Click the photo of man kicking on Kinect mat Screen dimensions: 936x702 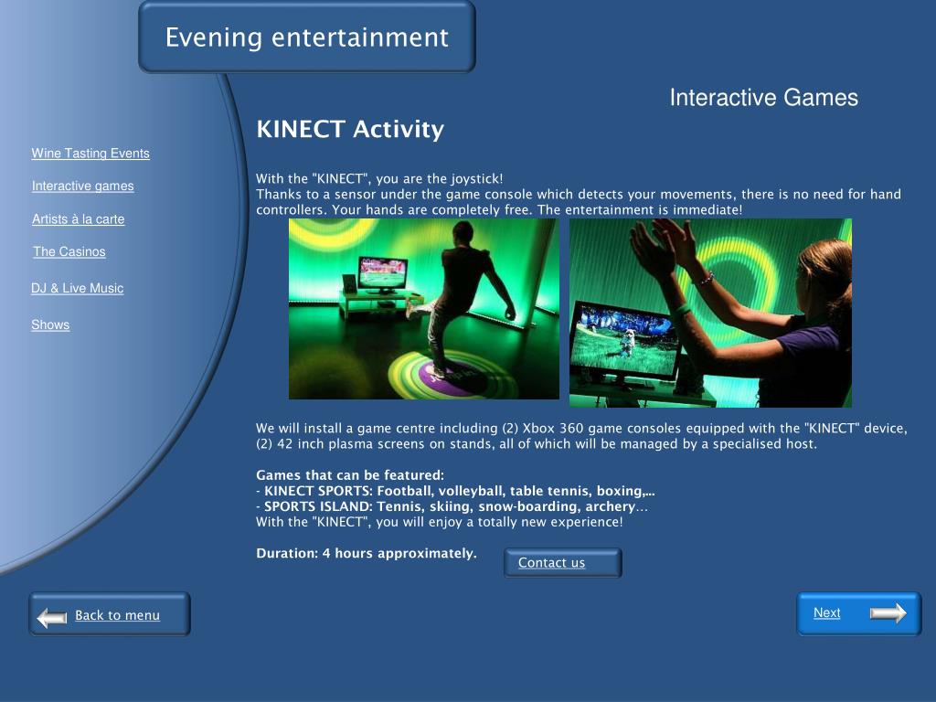click(x=424, y=309)
